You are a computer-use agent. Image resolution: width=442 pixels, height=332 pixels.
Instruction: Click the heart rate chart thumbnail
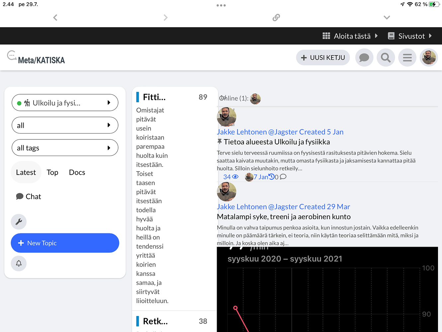click(327, 289)
